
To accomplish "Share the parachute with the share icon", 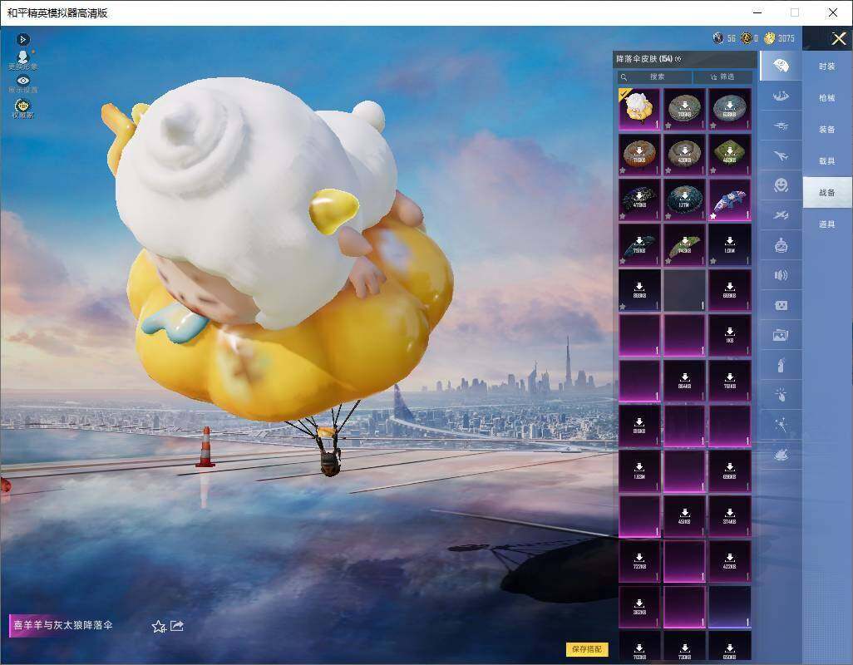I will pyautogui.click(x=177, y=626).
